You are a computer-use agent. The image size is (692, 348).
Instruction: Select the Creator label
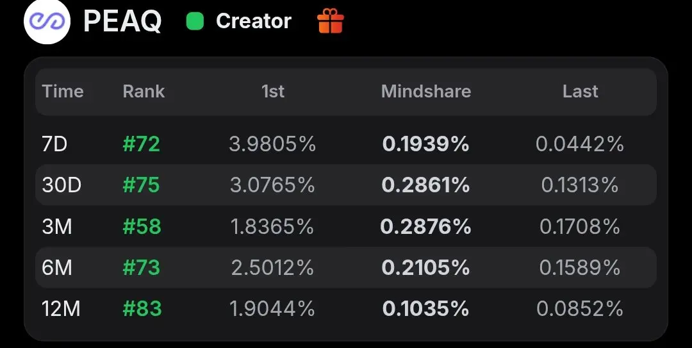[254, 21]
